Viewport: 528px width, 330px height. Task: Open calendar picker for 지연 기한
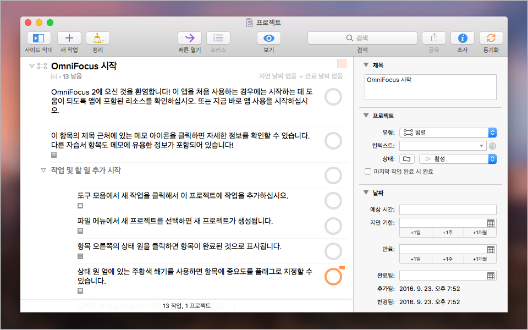[491, 223]
